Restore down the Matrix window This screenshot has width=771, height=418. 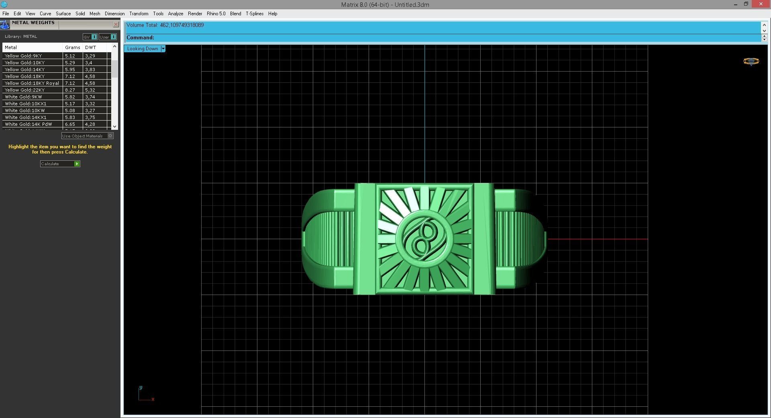746,4
